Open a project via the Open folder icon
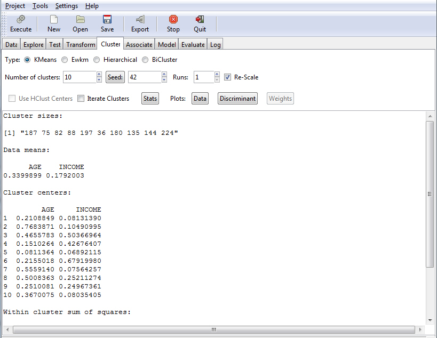 point(80,19)
